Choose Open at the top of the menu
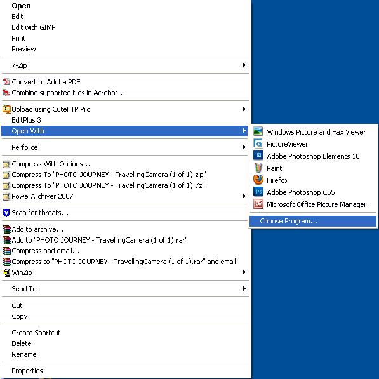379x379 pixels. [125, 6]
